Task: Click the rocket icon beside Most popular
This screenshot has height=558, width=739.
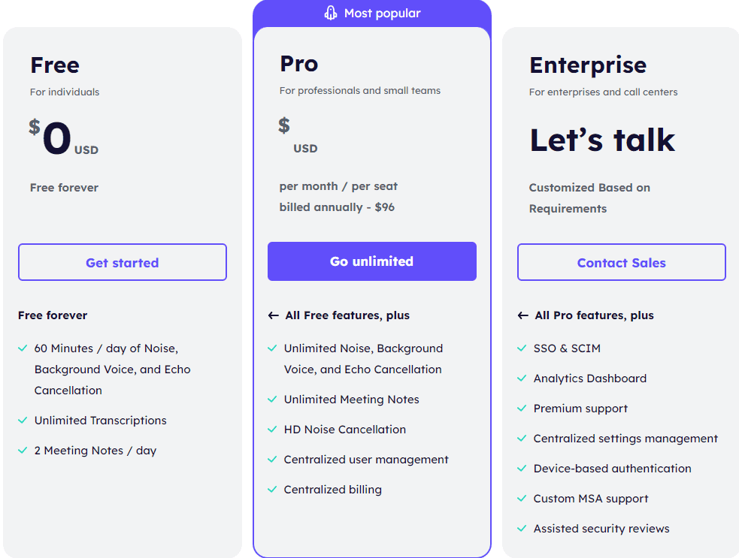Action: point(331,14)
